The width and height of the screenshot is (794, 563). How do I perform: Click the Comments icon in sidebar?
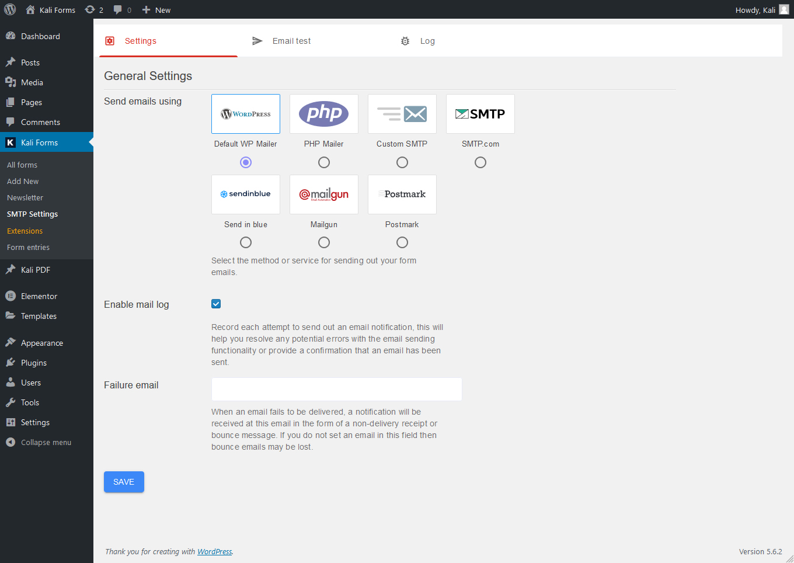11,121
